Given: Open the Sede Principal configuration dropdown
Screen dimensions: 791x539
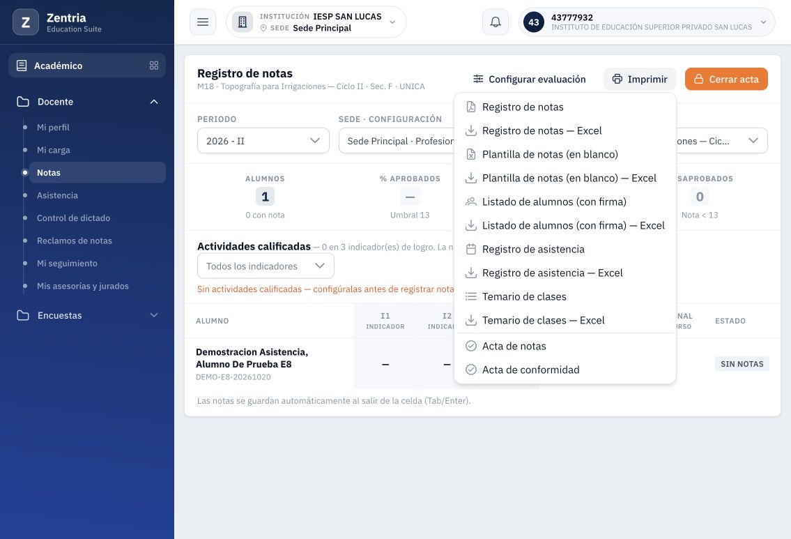Looking at the screenshot, I should coord(397,141).
